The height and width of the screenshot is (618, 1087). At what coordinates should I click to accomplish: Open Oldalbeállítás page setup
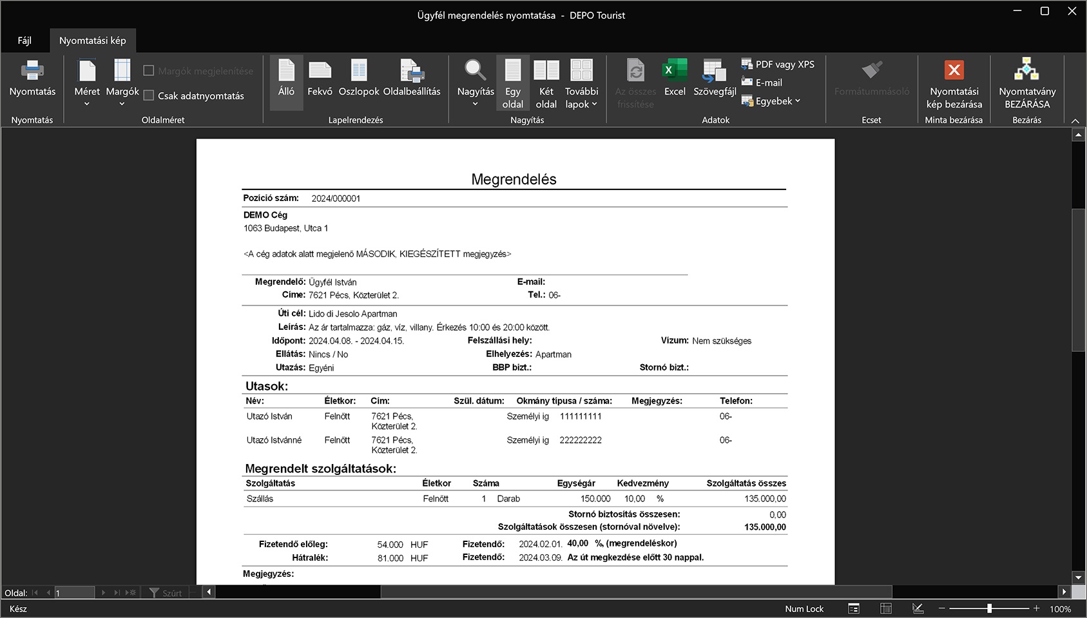[x=412, y=71]
